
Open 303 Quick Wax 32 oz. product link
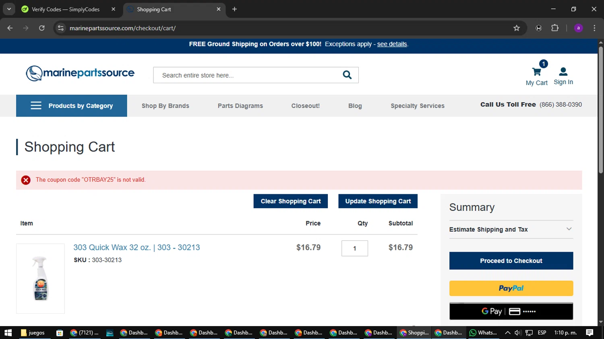click(x=137, y=247)
